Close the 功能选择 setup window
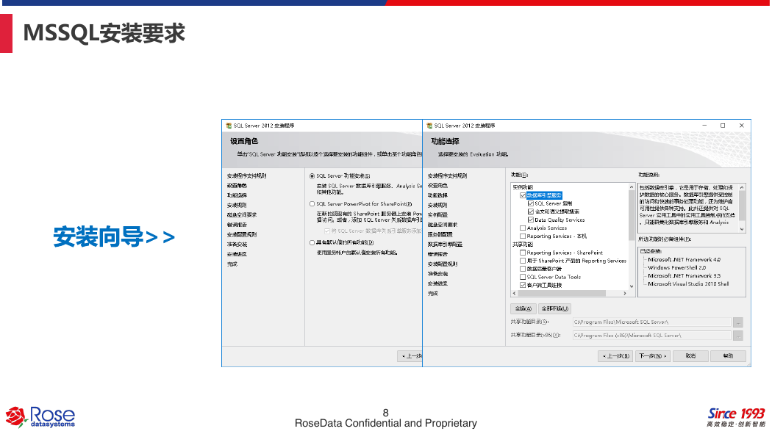The image size is (772, 434). pyautogui.click(x=741, y=126)
